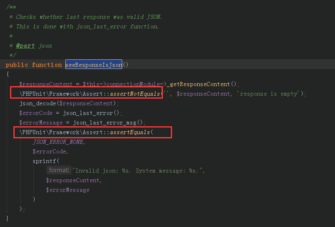Click $errorMessage inside sprintf arguments

68,190
